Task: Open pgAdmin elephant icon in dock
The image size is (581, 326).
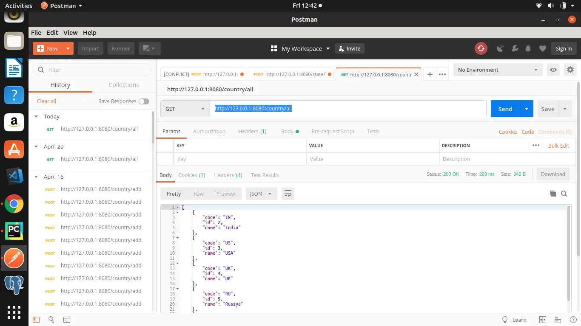Action: click(x=14, y=284)
